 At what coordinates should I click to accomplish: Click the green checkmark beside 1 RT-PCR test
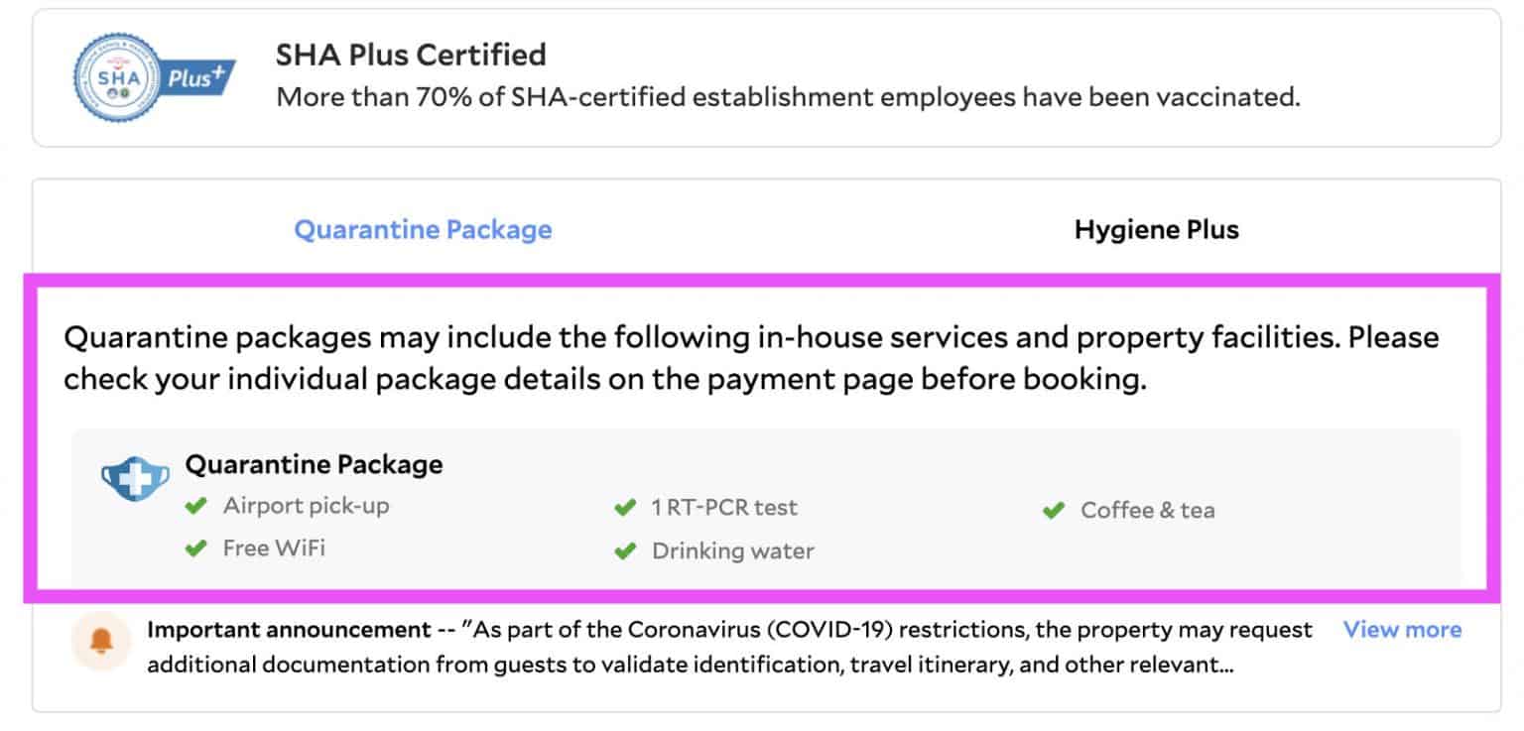(x=624, y=508)
